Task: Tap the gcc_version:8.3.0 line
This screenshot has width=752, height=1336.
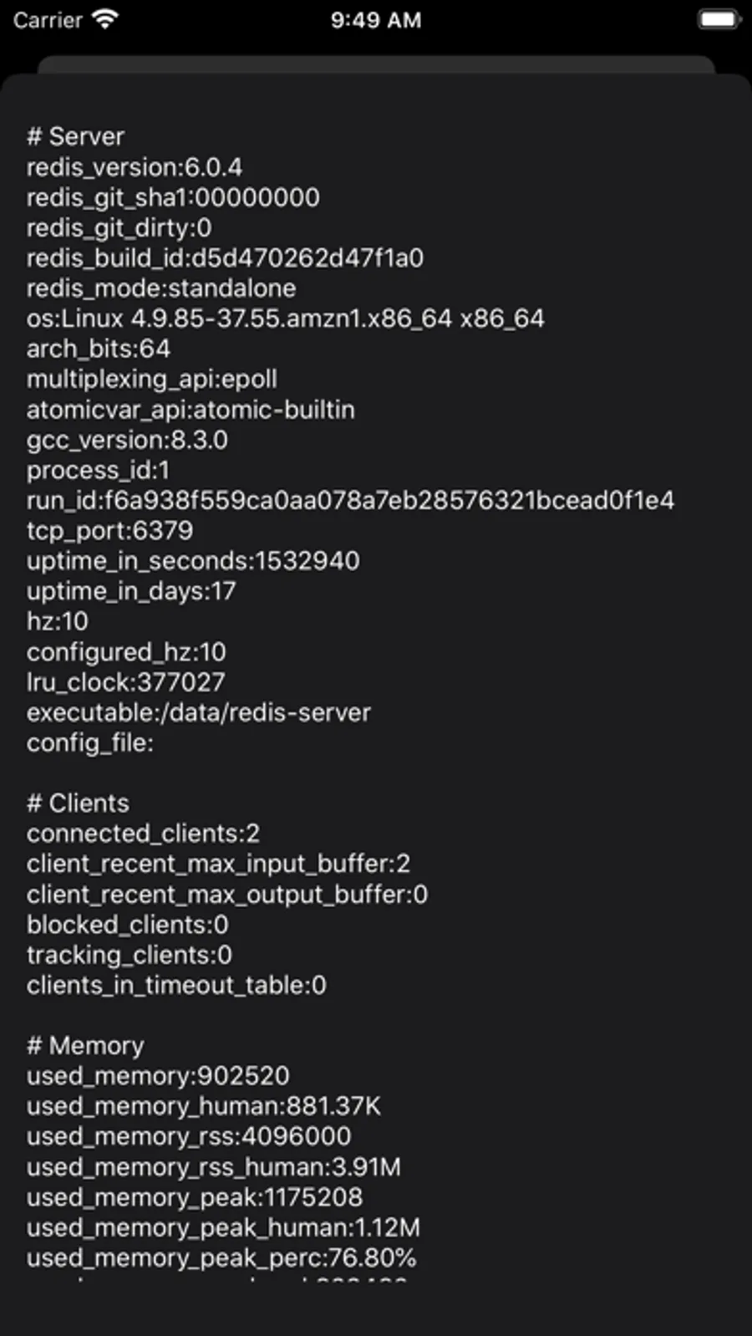Action: (x=127, y=440)
